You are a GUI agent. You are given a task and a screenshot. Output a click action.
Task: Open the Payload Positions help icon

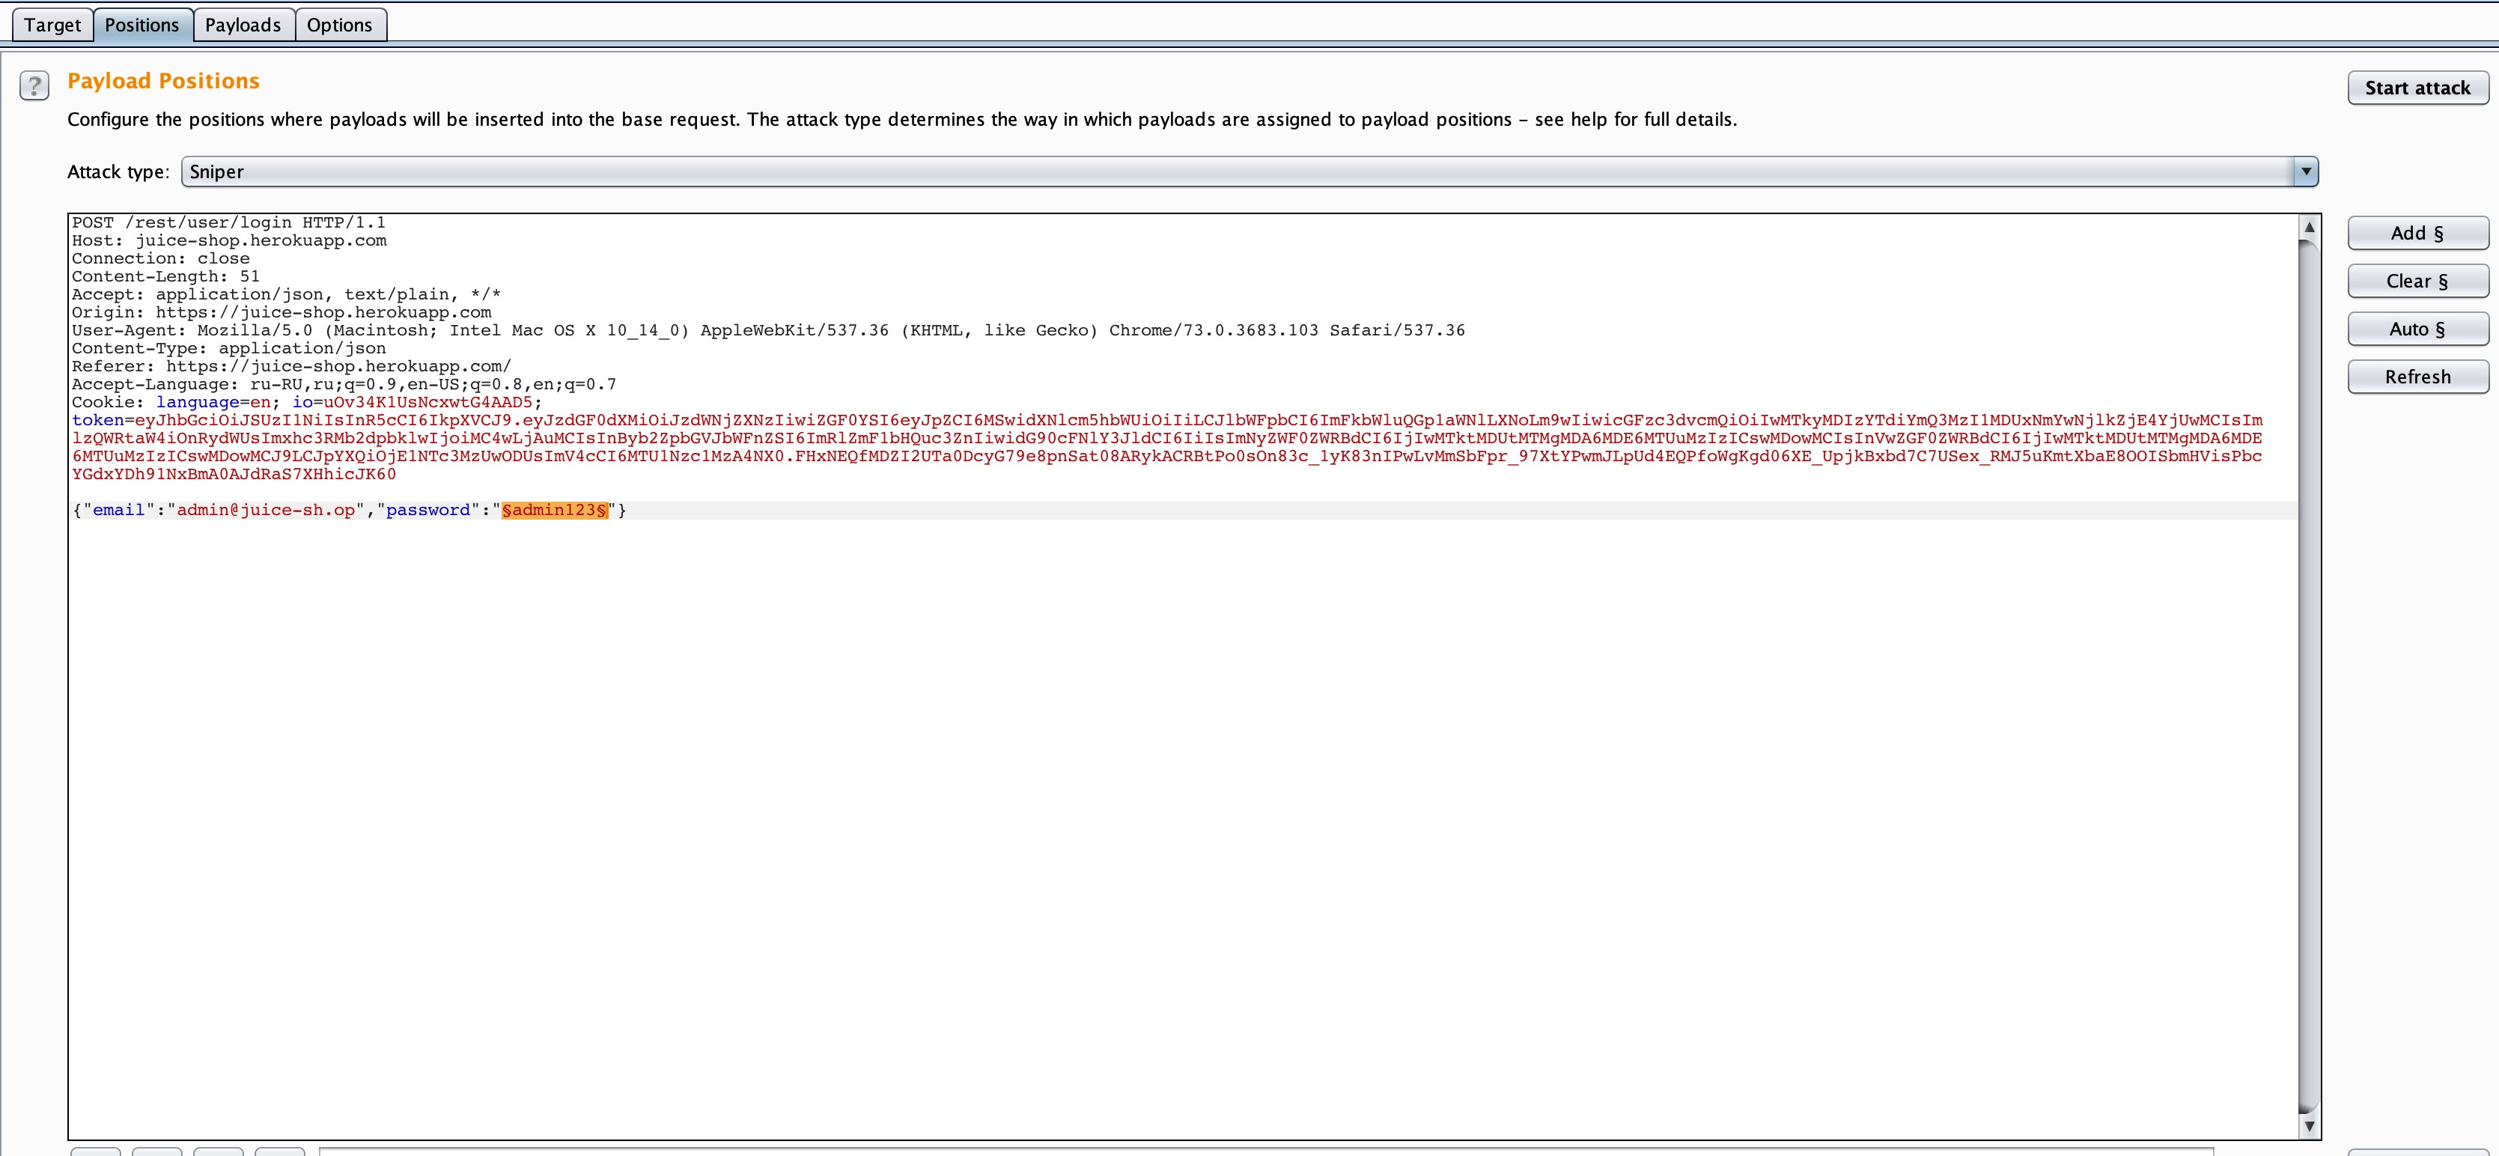click(34, 86)
